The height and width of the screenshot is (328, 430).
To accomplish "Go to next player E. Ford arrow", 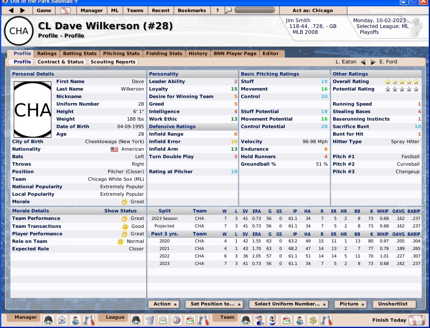I will 373,62.
